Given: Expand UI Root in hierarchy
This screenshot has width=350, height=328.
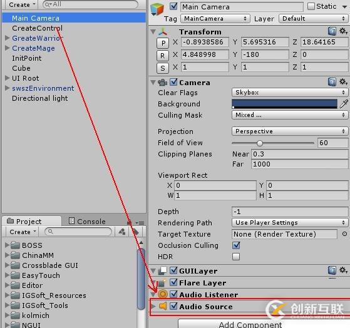Looking at the screenshot, I should pyautogui.click(x=8, y=78).
